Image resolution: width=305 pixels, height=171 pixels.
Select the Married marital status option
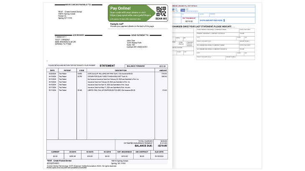(x=181, y=44)
